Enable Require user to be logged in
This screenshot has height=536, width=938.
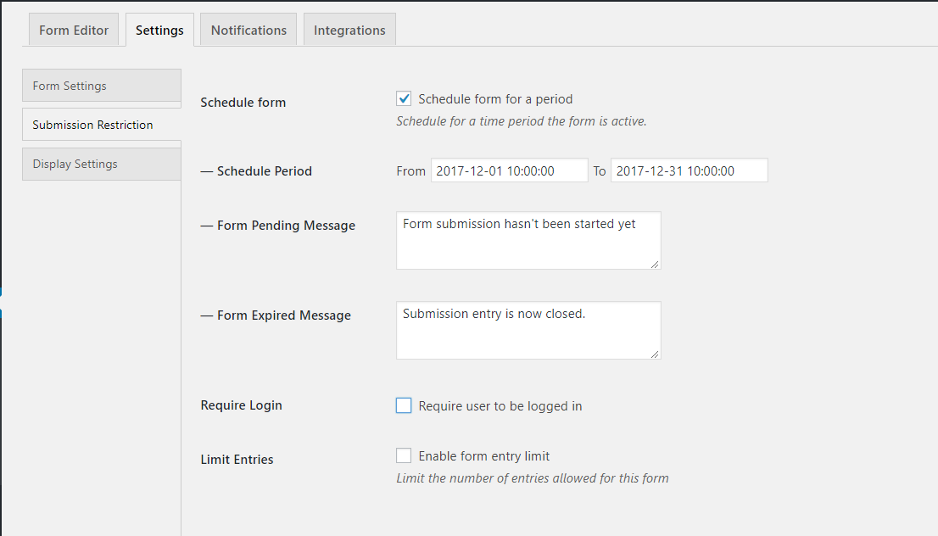point(404,405)
